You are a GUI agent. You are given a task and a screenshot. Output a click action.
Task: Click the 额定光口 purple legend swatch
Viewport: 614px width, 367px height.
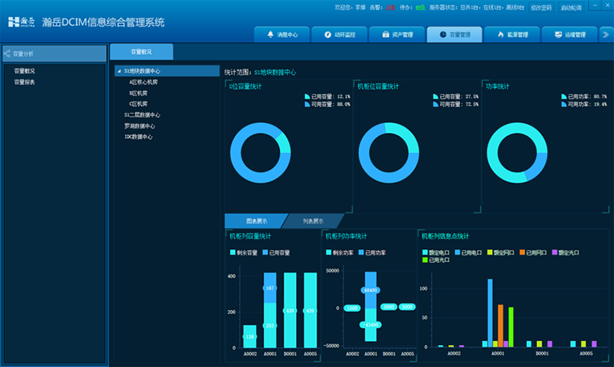pyautogui.click(x=555, y=252)
